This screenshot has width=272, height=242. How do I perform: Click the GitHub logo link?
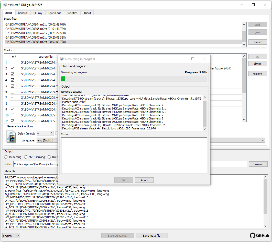pos(259,235)
